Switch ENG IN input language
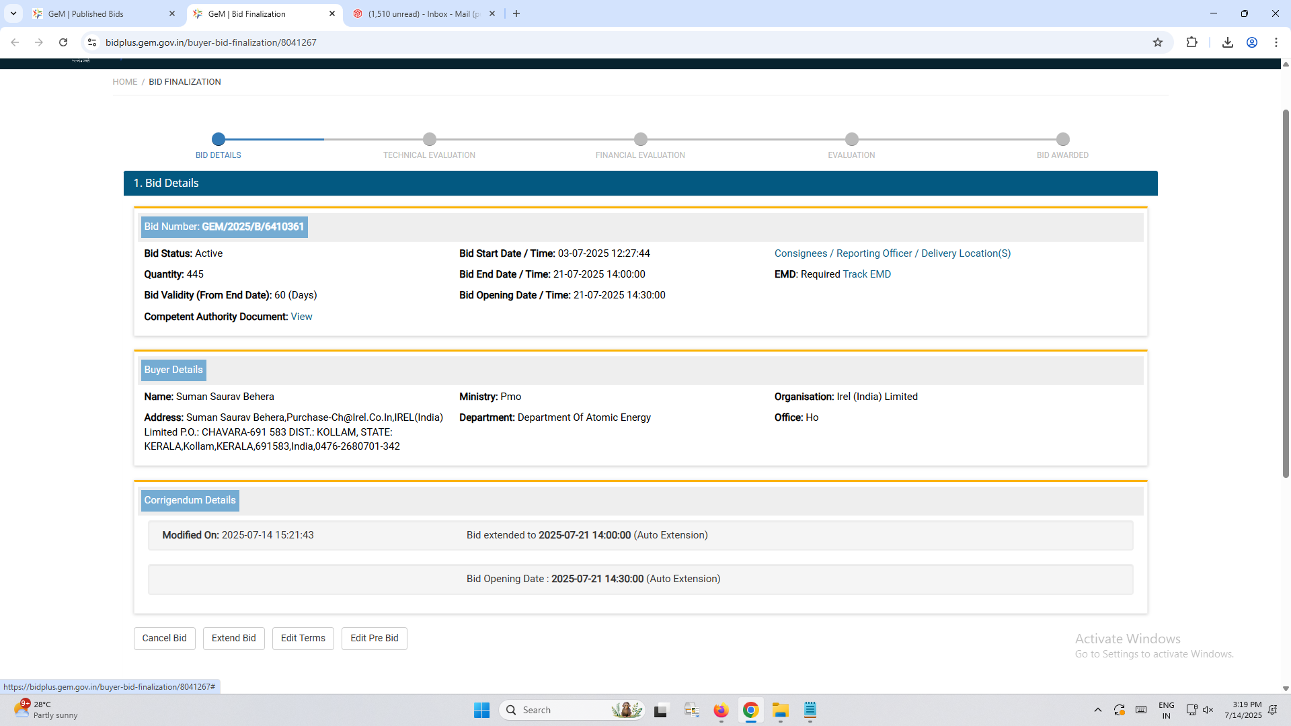This screenshot has height=726, width=1291. [1167, 710]
